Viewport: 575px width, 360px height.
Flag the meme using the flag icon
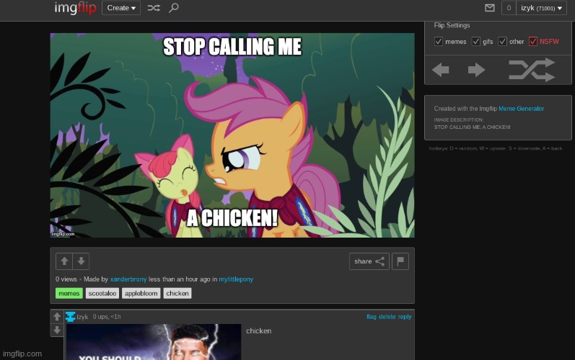tap(400, 261)
